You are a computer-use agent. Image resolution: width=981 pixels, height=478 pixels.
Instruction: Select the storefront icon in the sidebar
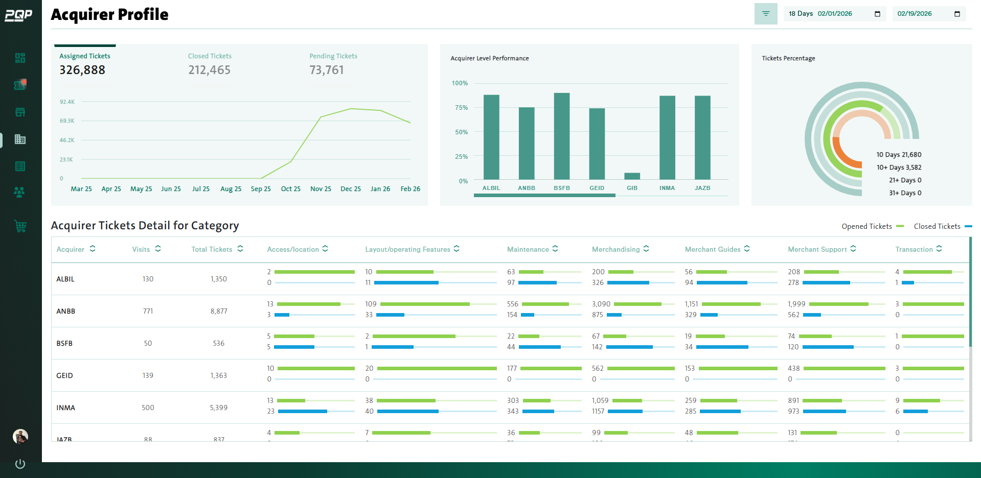(20, 112)
